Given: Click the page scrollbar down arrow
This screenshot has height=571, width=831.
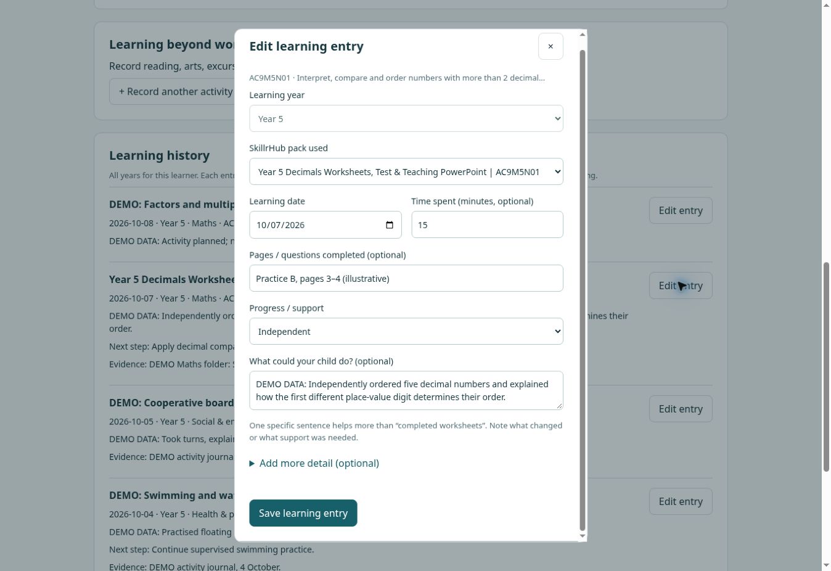Looking at the screenshot, I should (x=826, y=565).
